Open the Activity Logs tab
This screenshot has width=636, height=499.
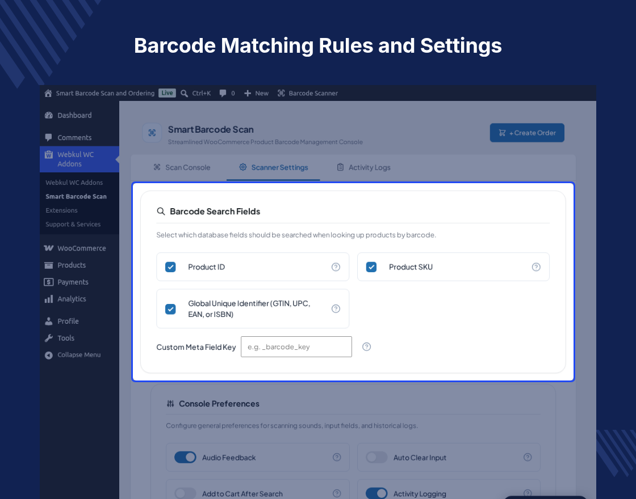tap(364, 167)
